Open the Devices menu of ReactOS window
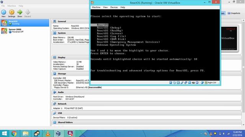245x137 pixels. click(x=114, y=7)
